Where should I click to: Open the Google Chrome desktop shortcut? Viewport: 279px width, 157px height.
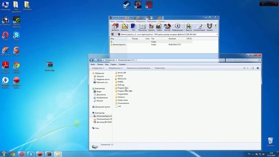(16, 68)
